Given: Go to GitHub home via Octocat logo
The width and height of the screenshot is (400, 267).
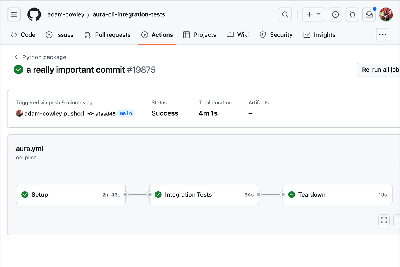Looking at the screenshot, I should (34, 14).
